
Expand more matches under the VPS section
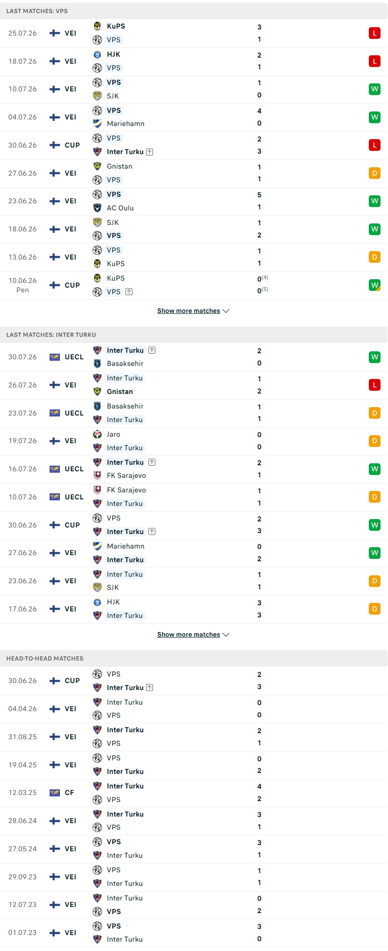click(x=193, y=311)
